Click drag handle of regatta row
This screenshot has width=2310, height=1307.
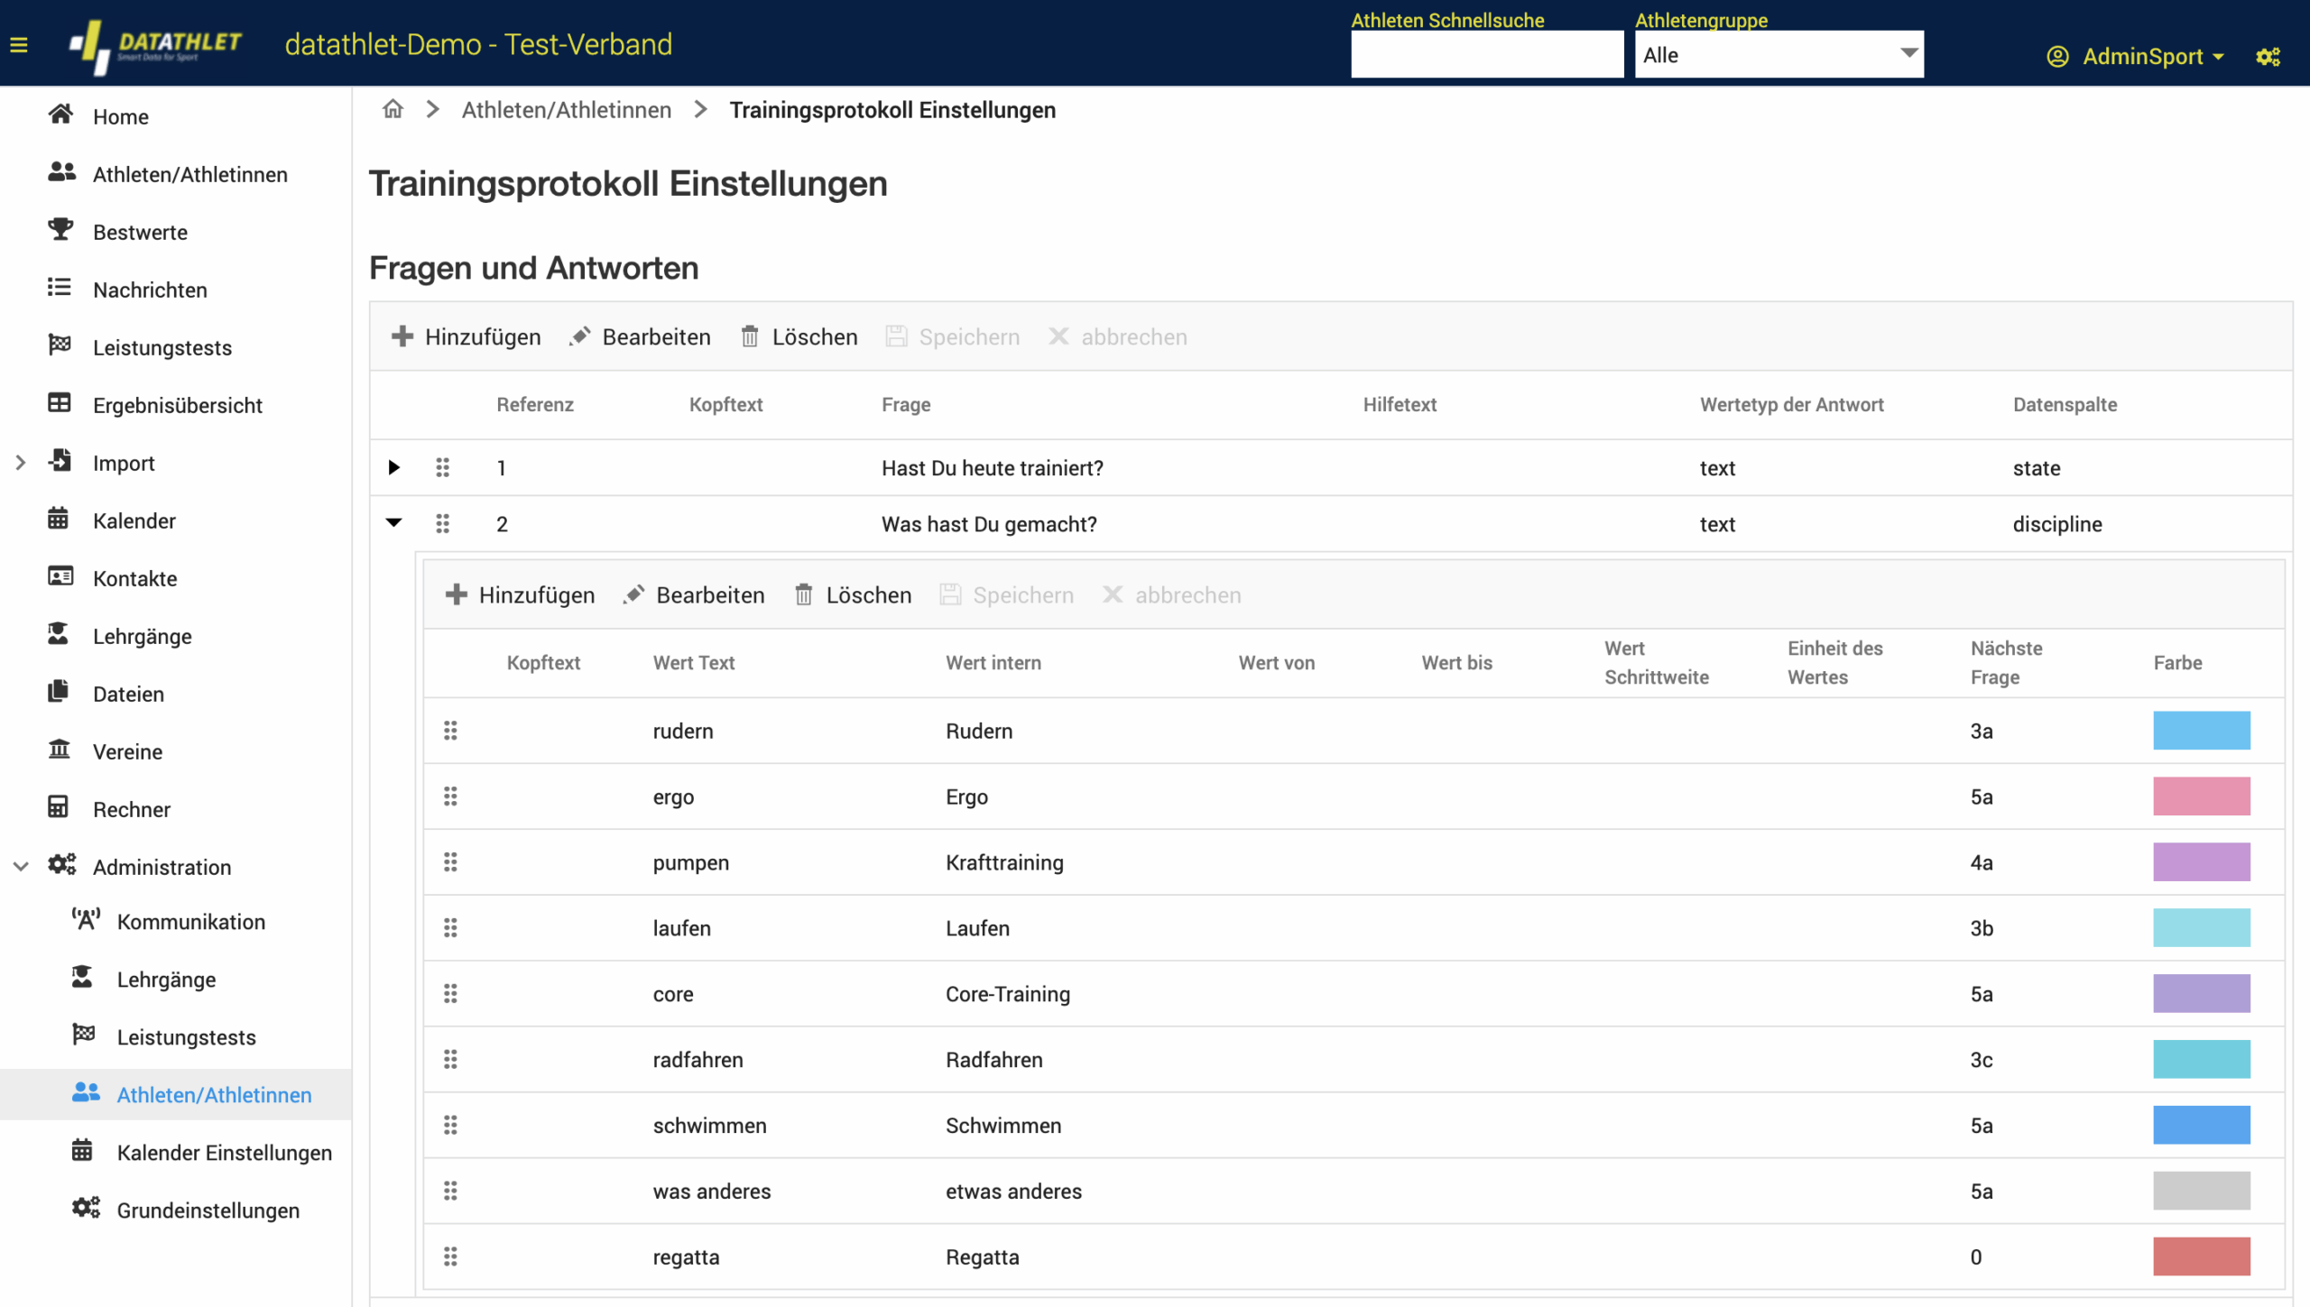(450, 1257)
